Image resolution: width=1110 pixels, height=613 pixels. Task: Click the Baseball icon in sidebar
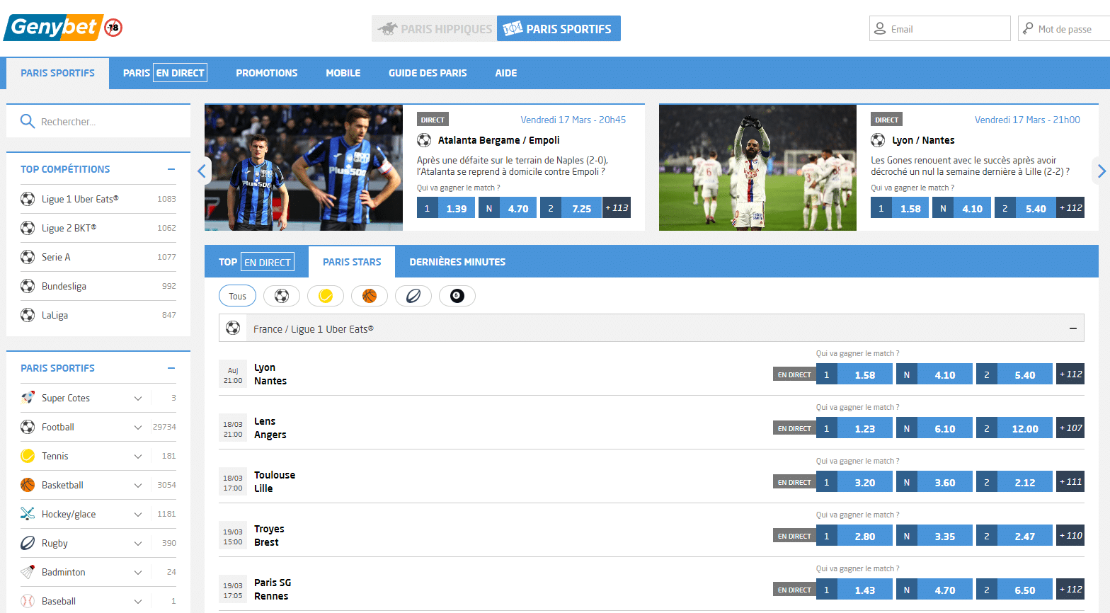28,601
